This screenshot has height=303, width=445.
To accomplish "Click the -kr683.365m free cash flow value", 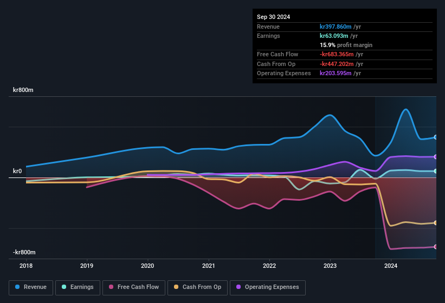I will pos(337,54).
